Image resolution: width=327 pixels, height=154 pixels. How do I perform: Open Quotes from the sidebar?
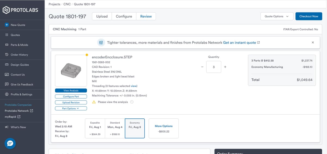click(x=15, y=35)
